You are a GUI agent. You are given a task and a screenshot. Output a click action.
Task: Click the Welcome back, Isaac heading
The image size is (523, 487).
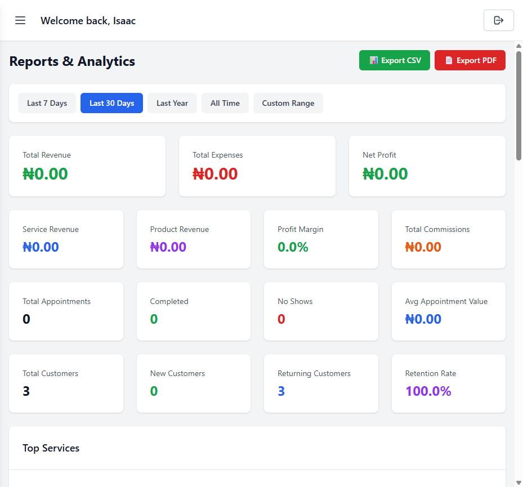88,20
